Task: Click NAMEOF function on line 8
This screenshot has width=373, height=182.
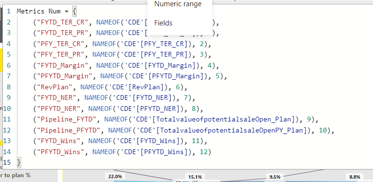Action: point(93,87)
